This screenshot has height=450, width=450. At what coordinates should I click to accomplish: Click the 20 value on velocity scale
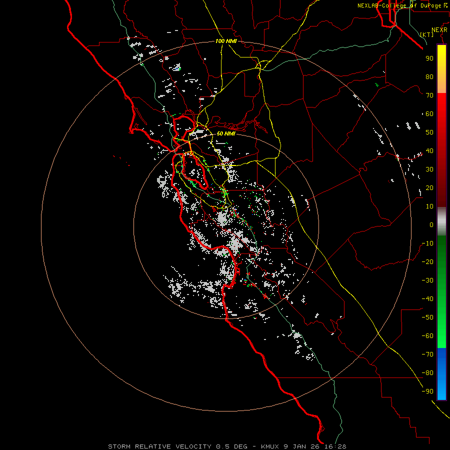point(429,187)
